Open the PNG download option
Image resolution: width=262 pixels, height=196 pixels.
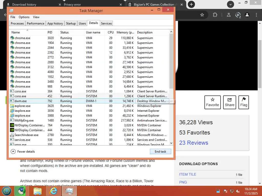[x=183, y=182]
